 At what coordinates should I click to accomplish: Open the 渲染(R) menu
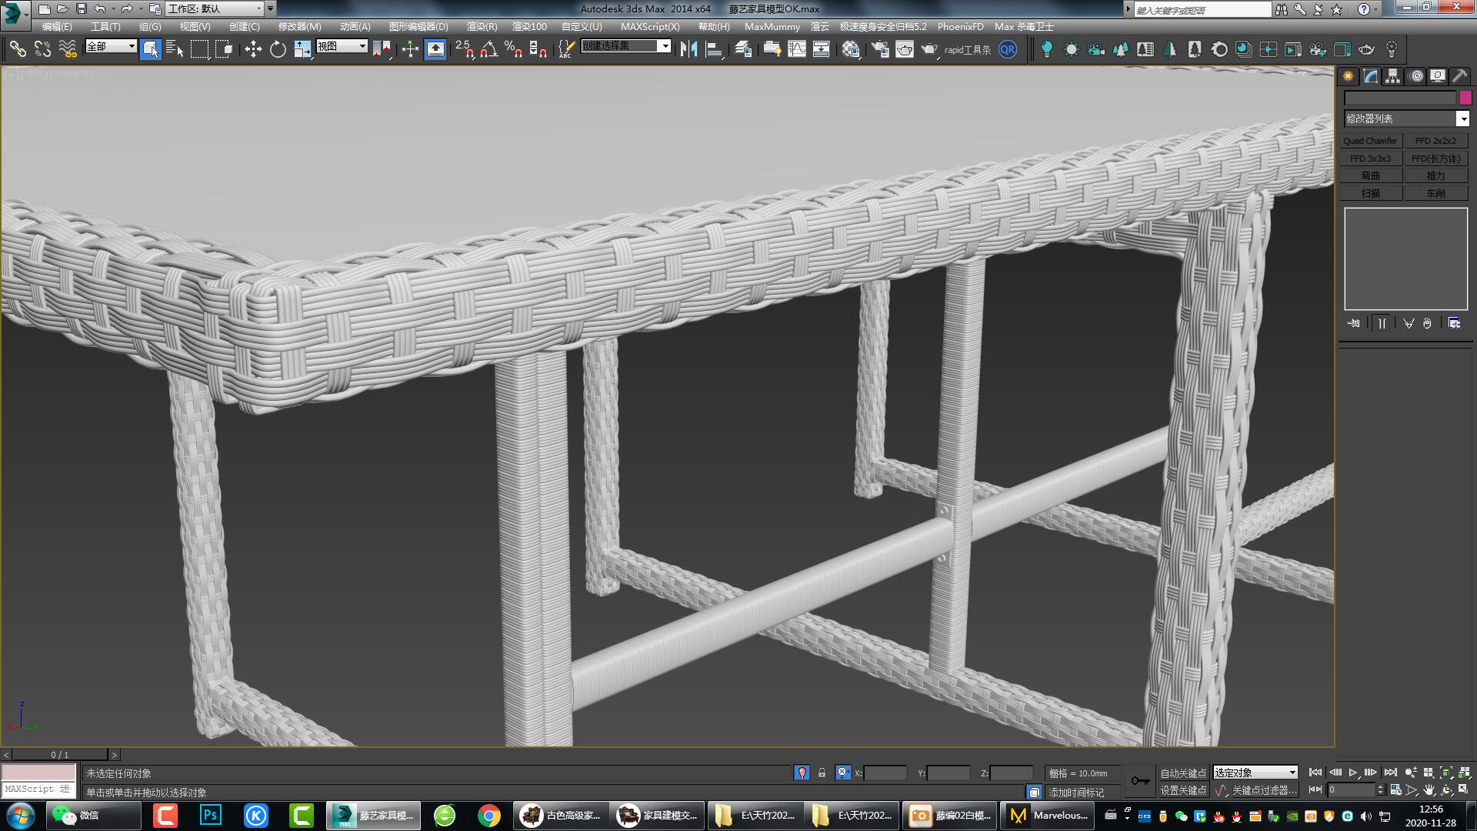point(482,26)
